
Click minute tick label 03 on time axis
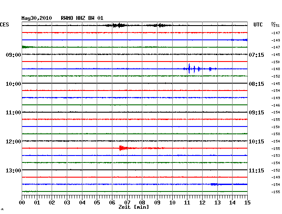coord(67,203)
